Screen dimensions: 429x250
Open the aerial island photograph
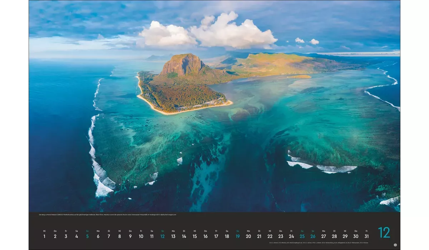214,106
